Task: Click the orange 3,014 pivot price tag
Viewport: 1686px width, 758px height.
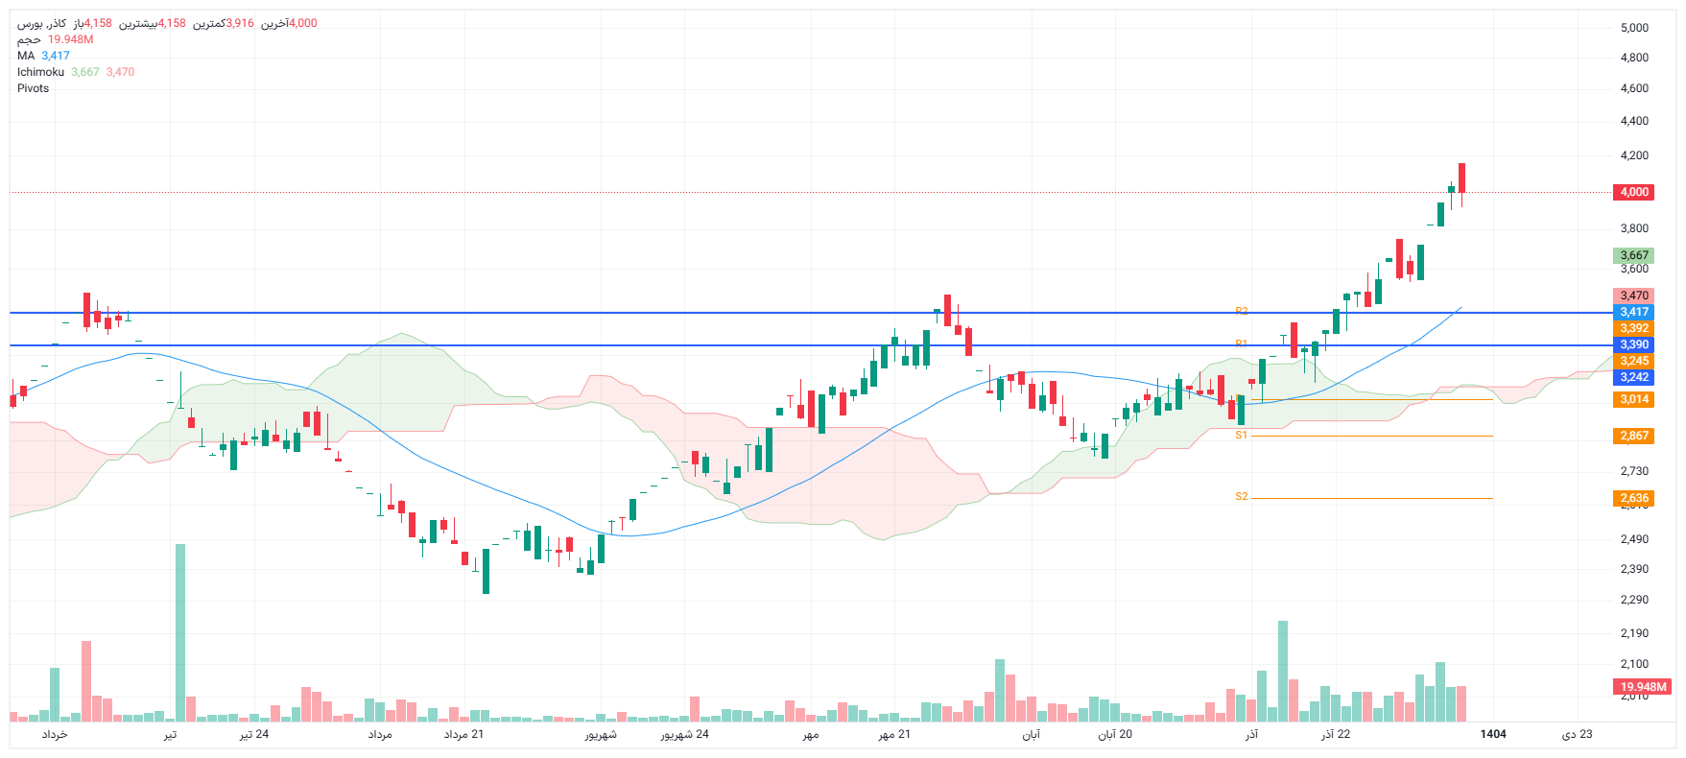Action: [1634, 399]
